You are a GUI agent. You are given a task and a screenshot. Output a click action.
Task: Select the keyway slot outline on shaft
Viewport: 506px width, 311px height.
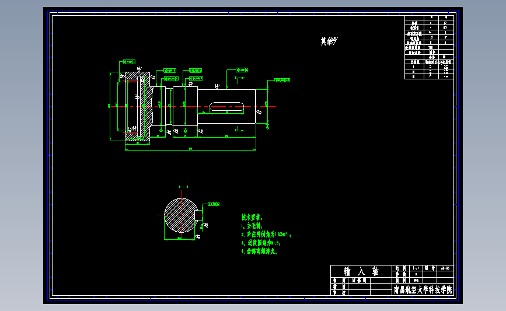point(227,106)
